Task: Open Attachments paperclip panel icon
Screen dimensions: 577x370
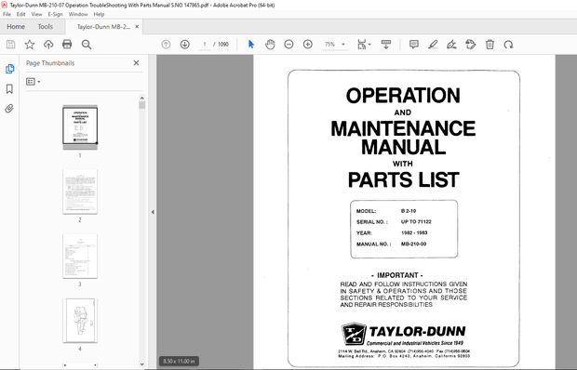Action: pyautogui.click(x=9, y=109)
